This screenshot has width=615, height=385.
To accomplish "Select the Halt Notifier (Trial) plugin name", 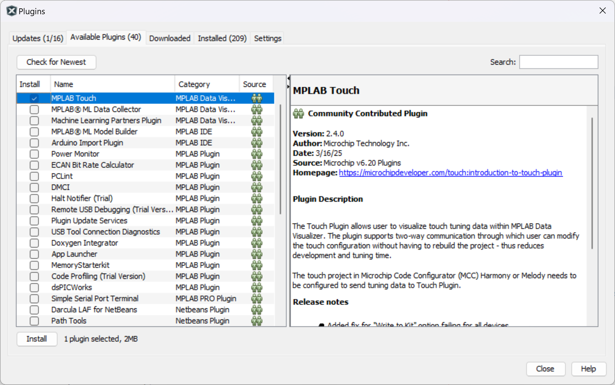I will click(82, 198).
